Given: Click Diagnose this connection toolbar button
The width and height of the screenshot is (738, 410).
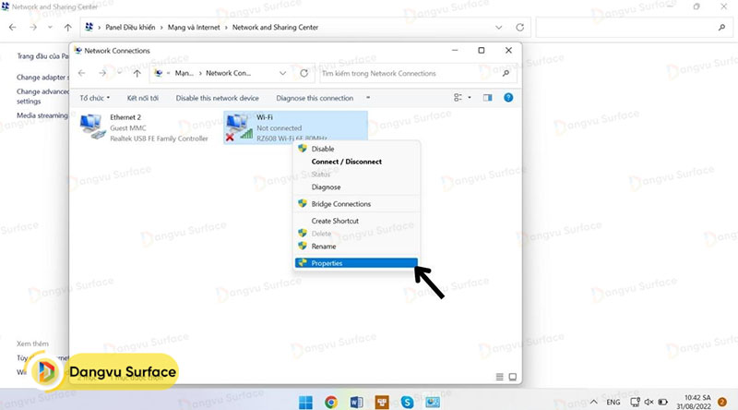Looking at the screenshot, I should (x=315, y=98).
